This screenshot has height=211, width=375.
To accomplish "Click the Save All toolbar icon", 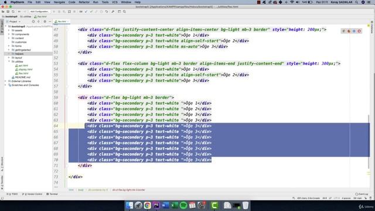I will [8, 12].
